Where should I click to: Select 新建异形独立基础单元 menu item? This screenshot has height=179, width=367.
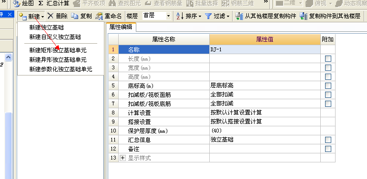tap(58, 60)
